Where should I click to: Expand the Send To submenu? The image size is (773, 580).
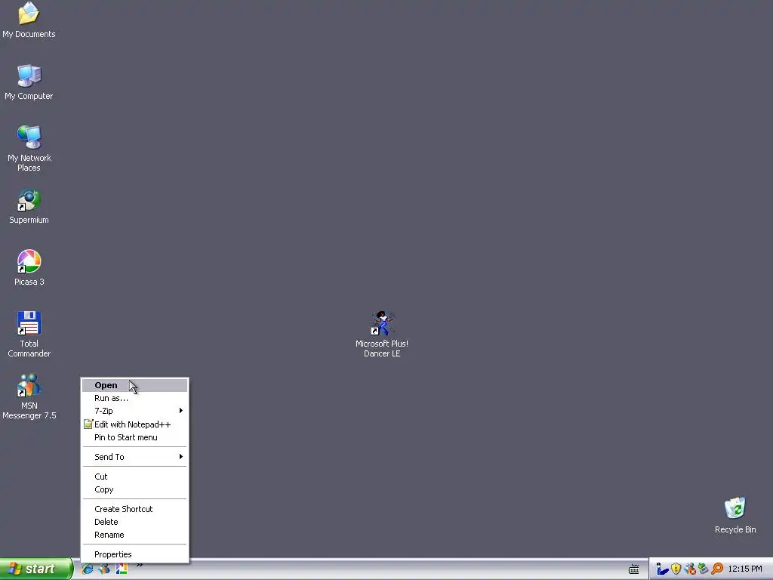[x=134, y=457]
